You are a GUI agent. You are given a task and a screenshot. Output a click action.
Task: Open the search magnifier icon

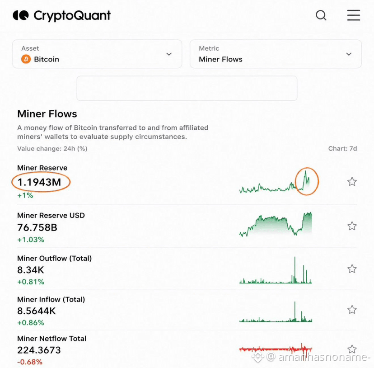[x=321, y=15]
